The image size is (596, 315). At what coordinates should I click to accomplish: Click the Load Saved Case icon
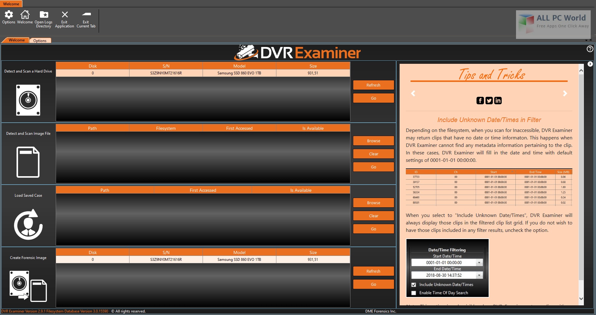[28, 224]
